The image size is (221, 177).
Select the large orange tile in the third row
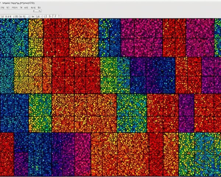pos(84,112)
